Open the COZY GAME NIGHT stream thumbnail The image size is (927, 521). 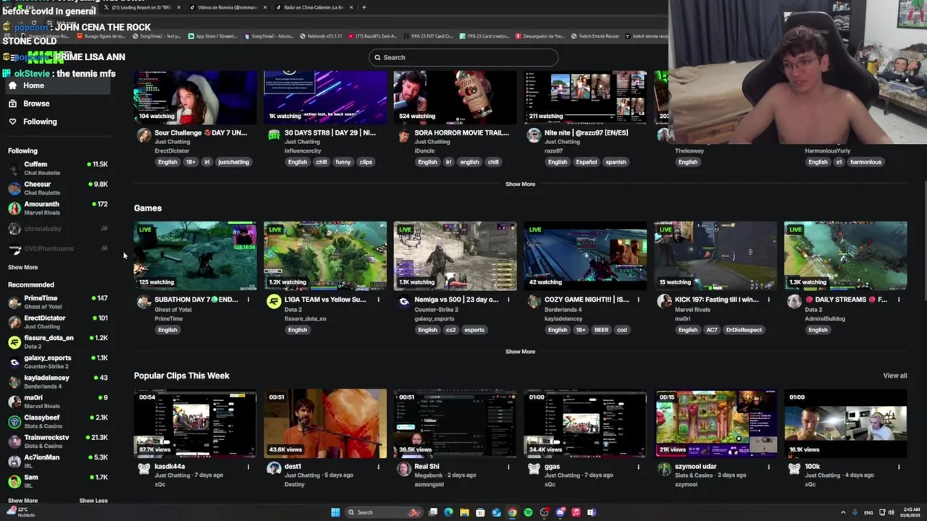coord(585,255)
